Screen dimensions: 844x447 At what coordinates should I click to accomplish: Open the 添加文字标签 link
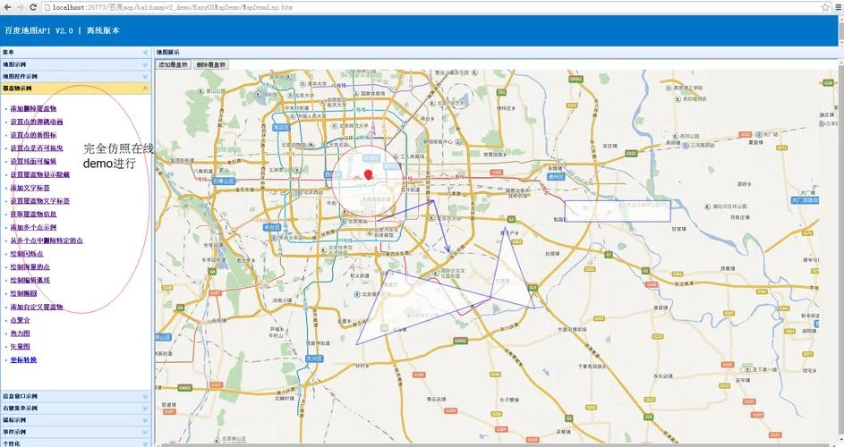tap(30, 188)
